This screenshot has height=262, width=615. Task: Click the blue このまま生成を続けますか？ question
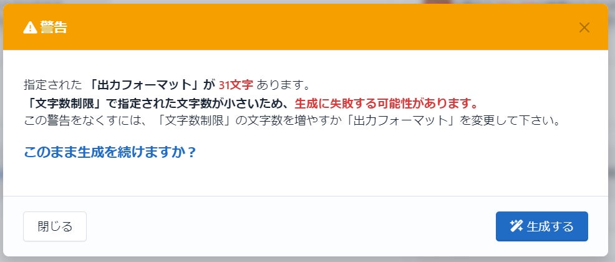click(x=110, y=152)
